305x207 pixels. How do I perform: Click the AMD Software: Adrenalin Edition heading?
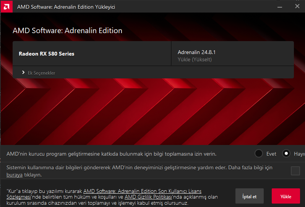[68, 30]
